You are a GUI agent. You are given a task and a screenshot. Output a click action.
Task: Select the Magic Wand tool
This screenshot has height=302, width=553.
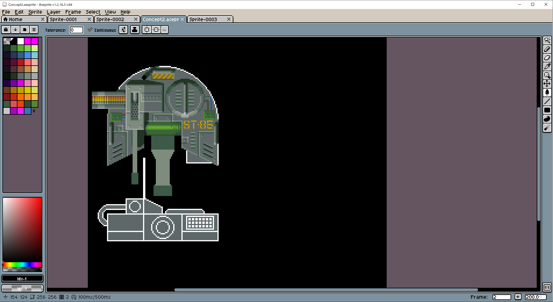547,40
